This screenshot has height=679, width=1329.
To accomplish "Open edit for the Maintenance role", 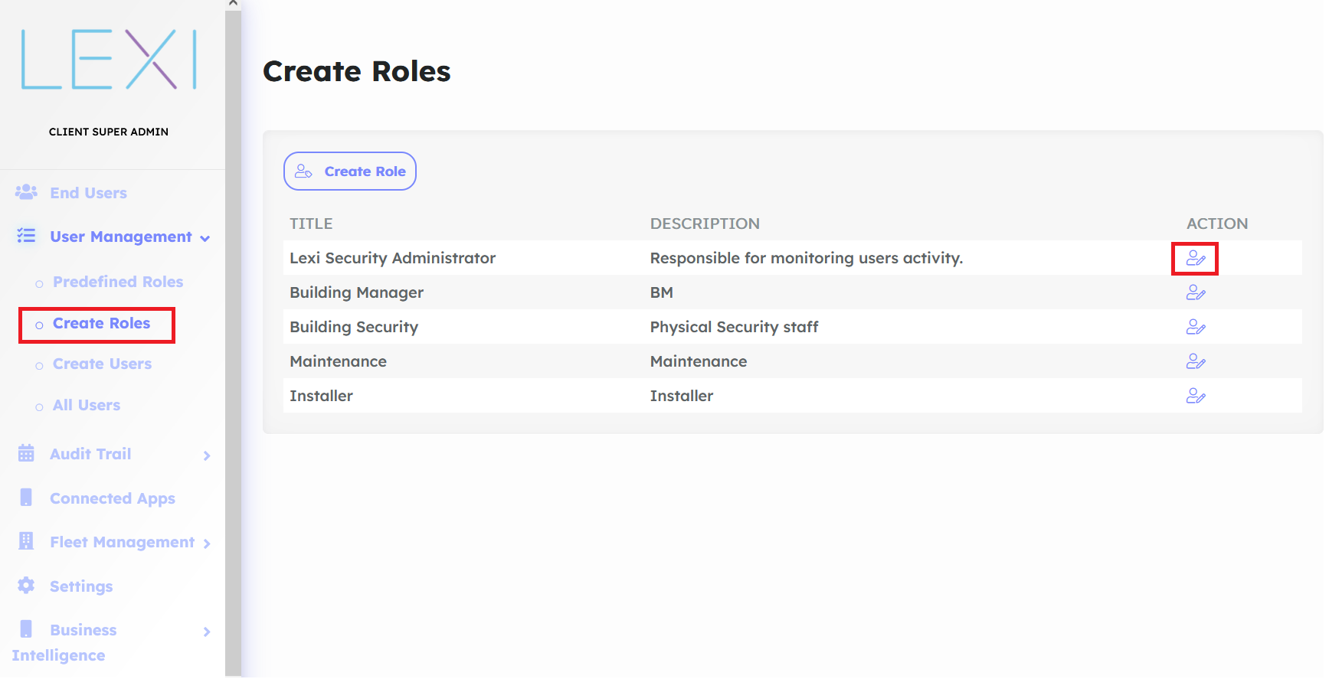I will click(x=1195, y=362).
